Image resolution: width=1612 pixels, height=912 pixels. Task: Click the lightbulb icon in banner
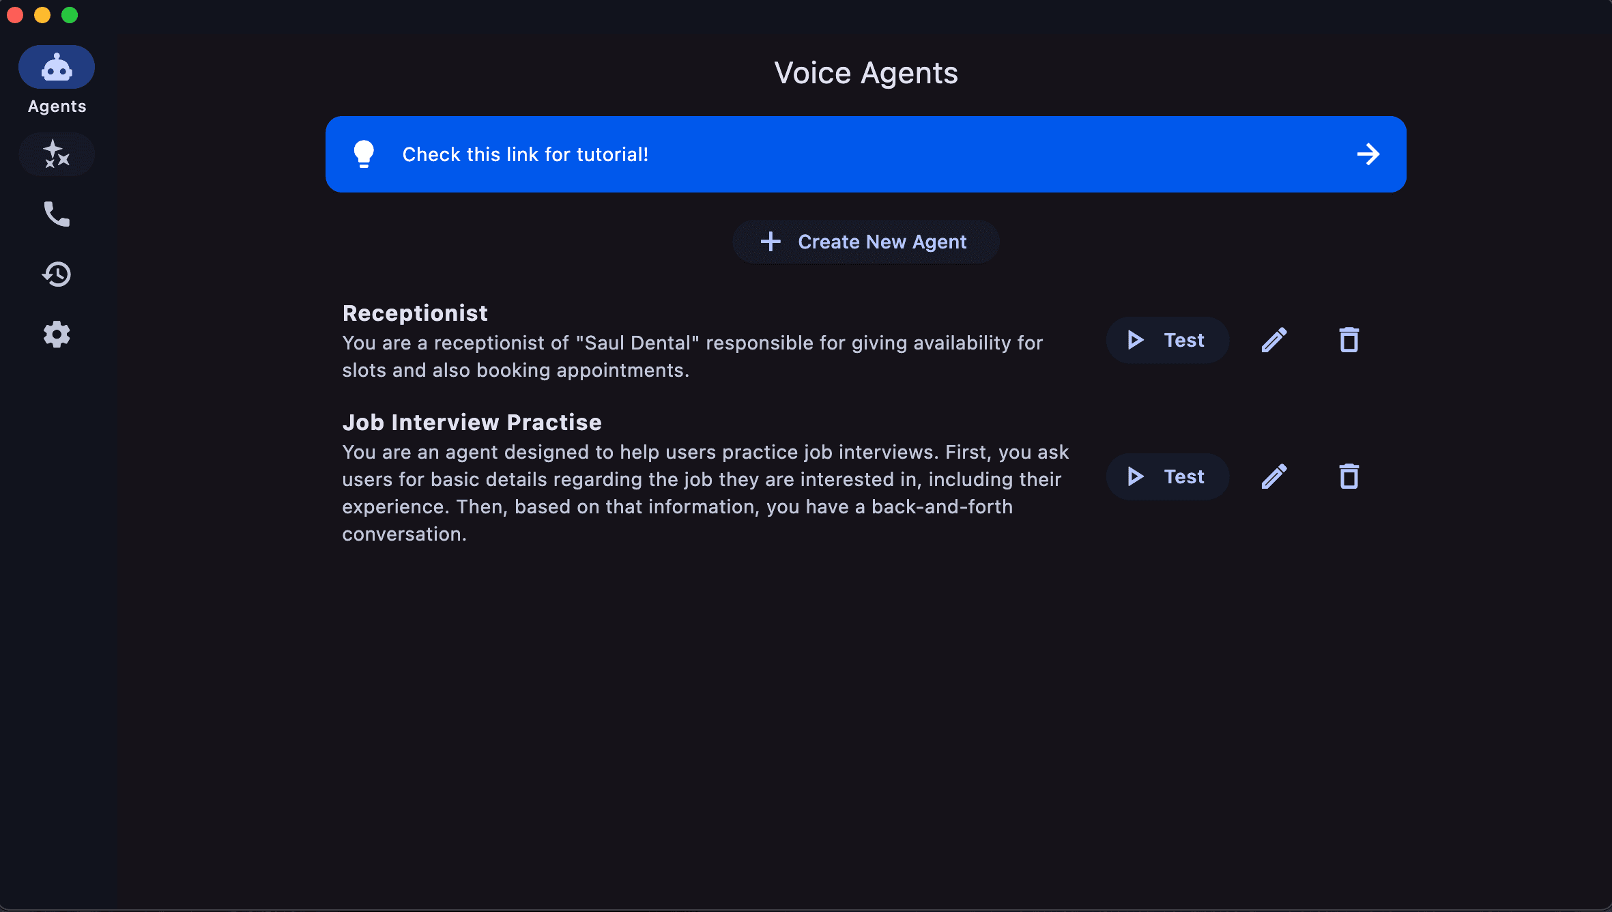click(x=364, y=154)
